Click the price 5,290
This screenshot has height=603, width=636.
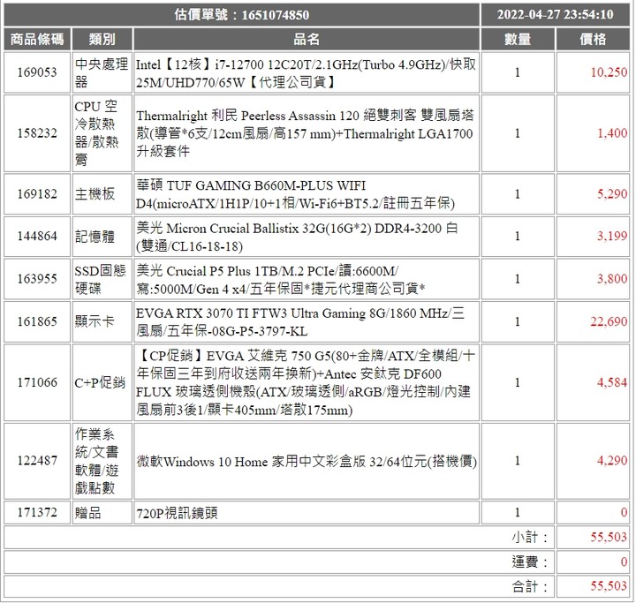(612, 194)
